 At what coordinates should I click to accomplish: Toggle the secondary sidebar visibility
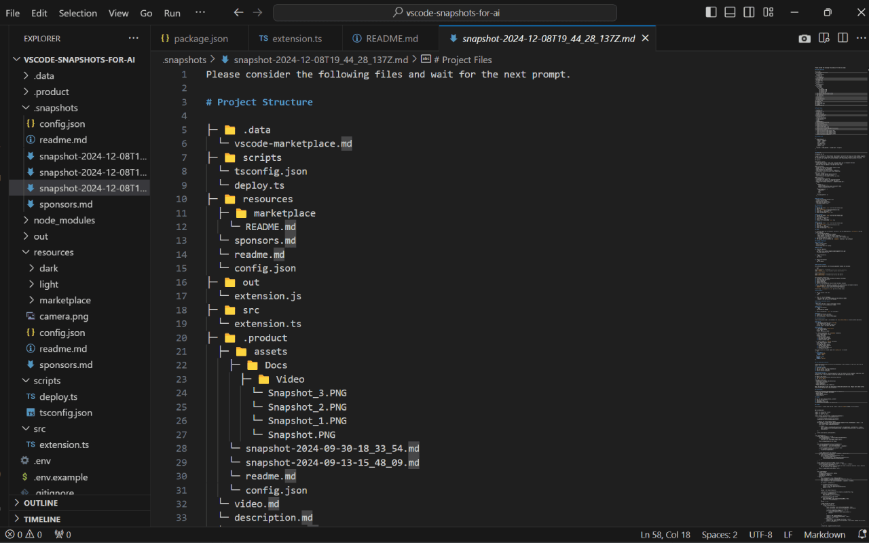[749, 12]
